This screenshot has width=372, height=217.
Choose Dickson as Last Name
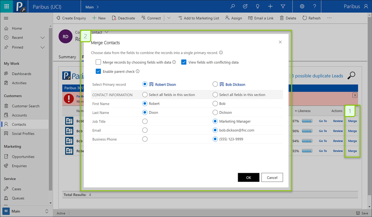tap(215, 113)
